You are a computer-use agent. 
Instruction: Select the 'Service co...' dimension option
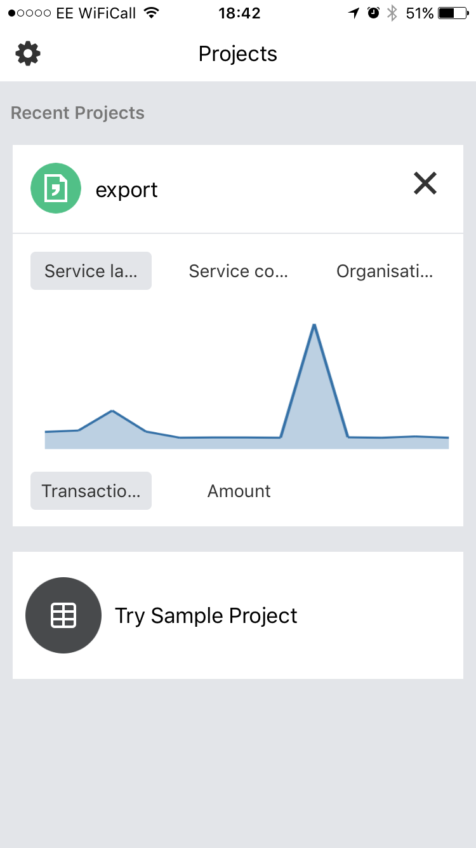(x=239, y=271)
